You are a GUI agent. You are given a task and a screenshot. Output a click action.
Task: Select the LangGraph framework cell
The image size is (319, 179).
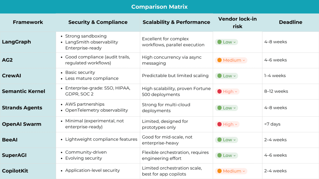point(17,42)
